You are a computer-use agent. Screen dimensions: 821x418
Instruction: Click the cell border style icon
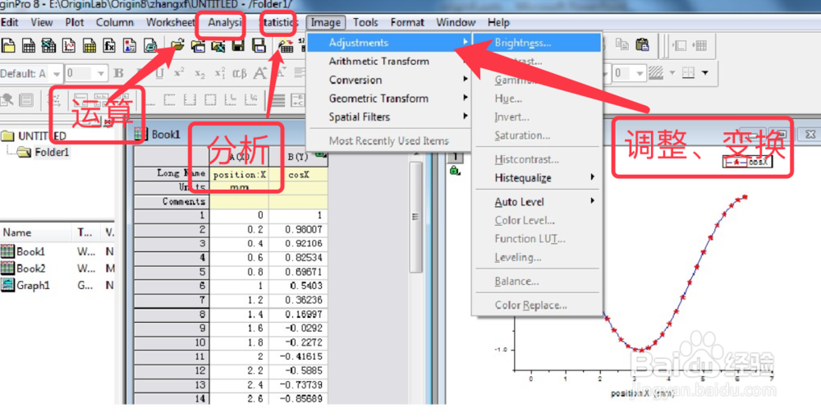click(689, 73)
